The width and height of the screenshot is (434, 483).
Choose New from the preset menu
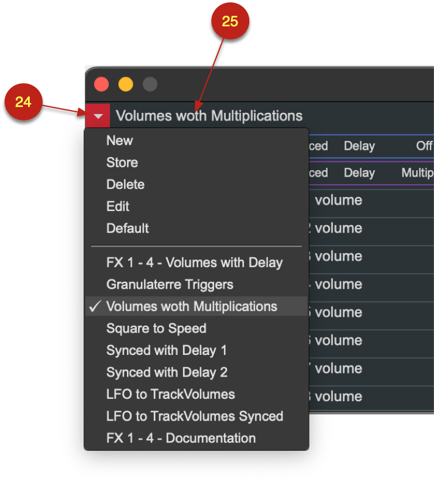pyautogui.click(x=119, y=140)
